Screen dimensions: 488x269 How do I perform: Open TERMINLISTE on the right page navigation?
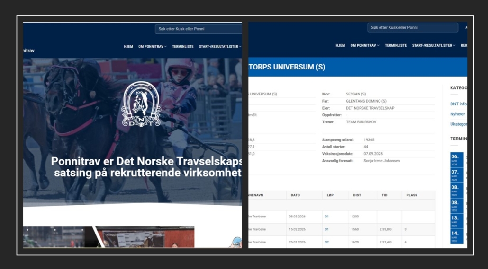pos(396,46)
